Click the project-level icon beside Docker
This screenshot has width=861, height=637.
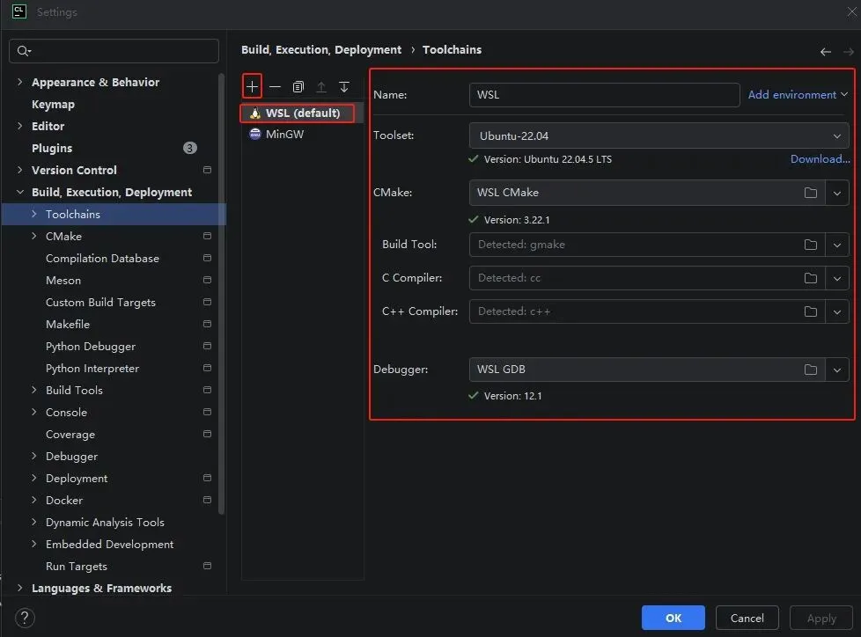pyautogui.click(x=207, y=500)
